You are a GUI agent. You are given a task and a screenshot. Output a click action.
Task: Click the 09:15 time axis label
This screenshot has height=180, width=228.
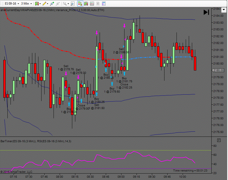click(x=136, y=177)
